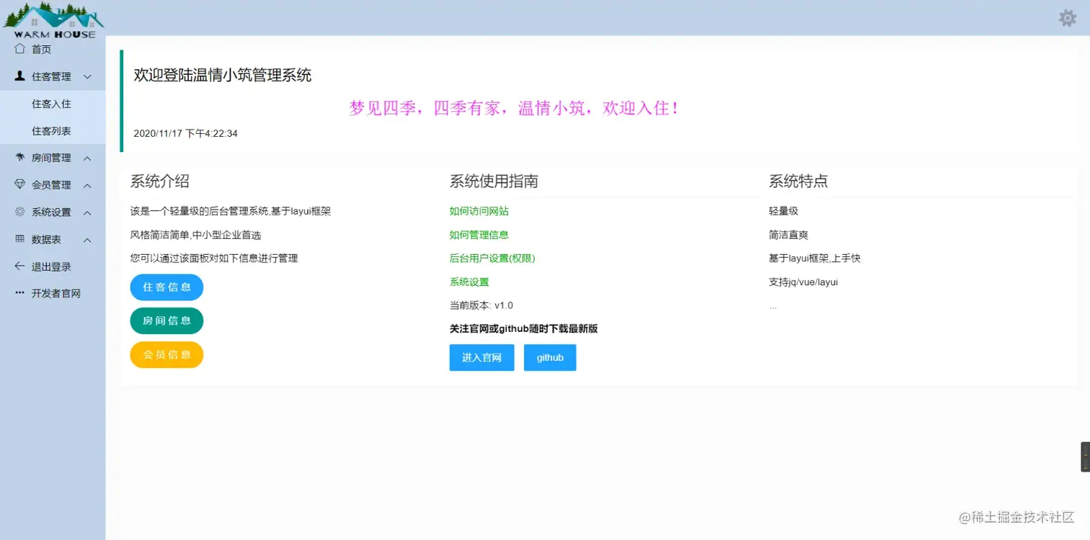Click the 系统使用指南 card heading
The image size is (1090, 540).
[x=494, y=181]
